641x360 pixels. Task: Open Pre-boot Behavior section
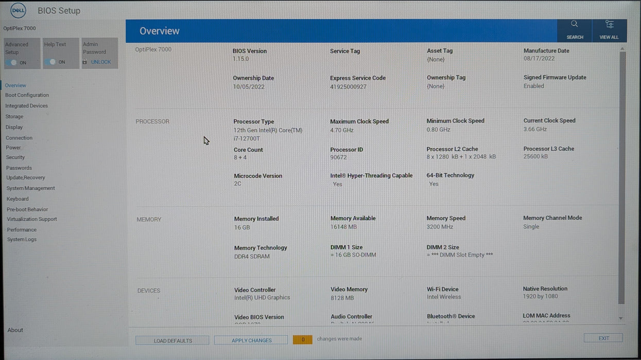(x=27, y=209)
